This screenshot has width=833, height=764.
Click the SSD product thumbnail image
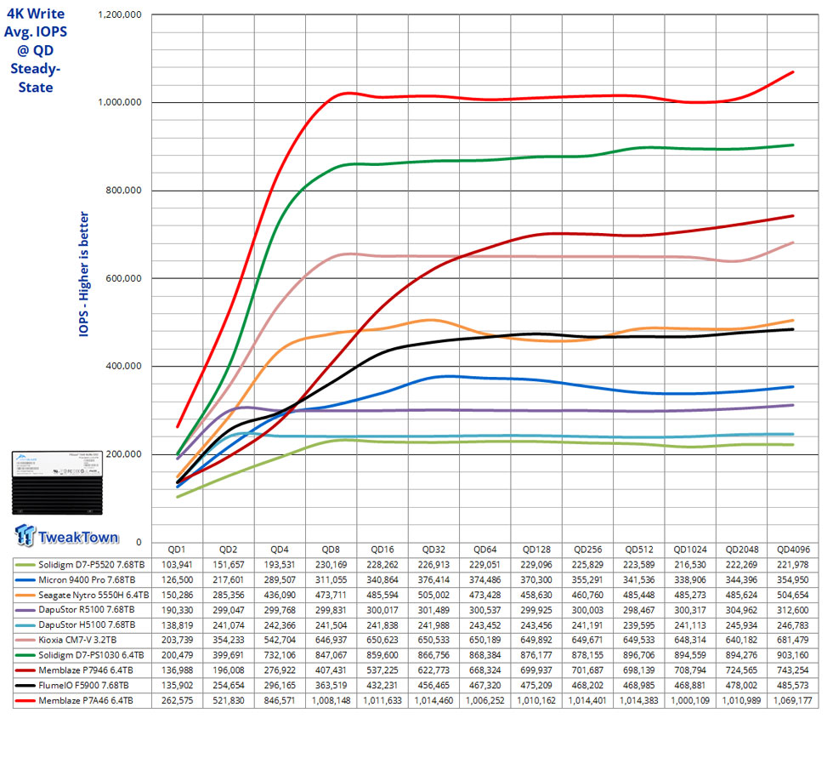pos(57,482)
